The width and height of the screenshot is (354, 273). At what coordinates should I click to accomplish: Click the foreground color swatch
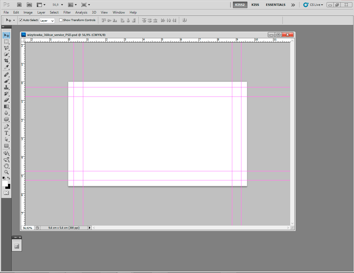coord(5,184)
